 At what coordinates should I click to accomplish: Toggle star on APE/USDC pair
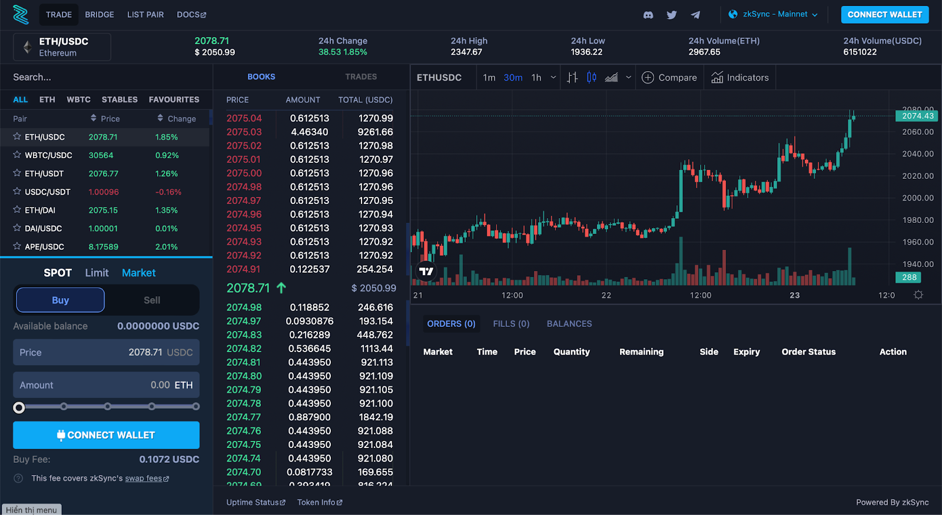17,246
